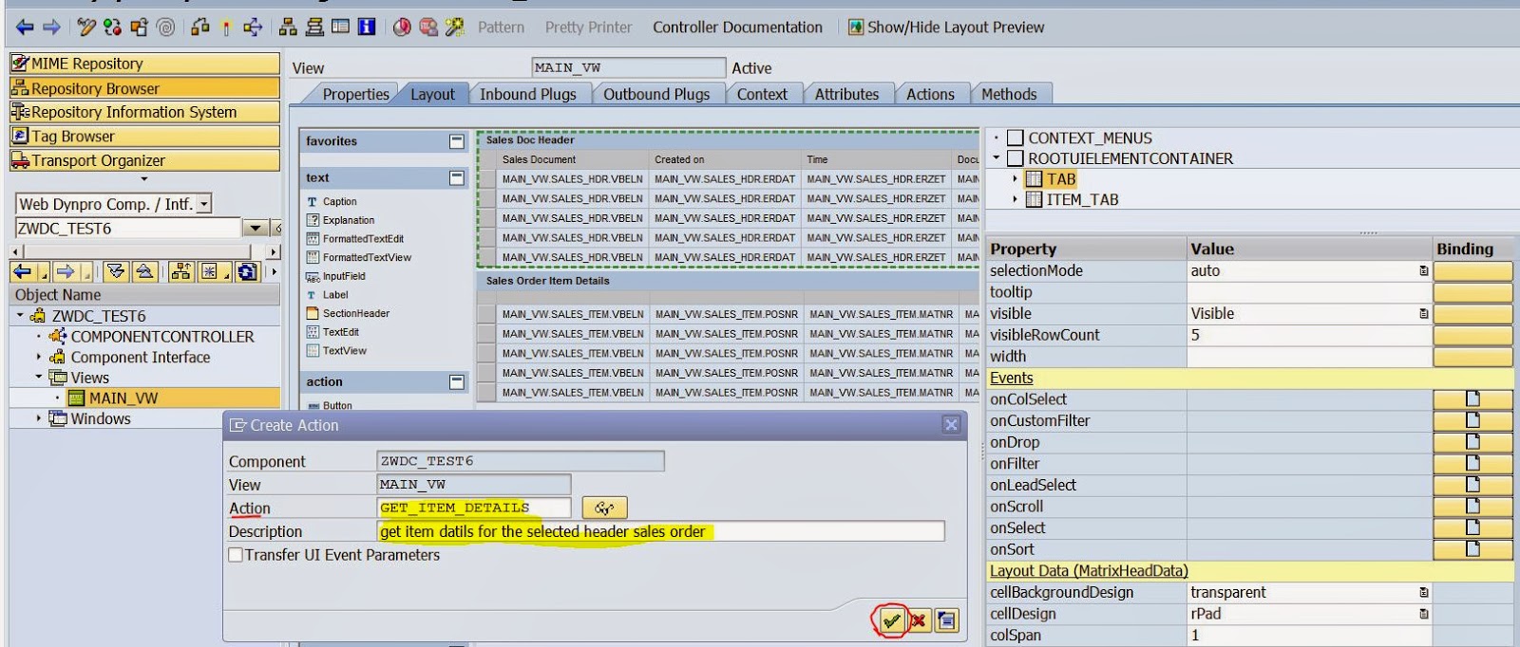This screenshot has height=647, width=1520.
Task: Open the Actions tab
Action: click(x=929, y=94)
